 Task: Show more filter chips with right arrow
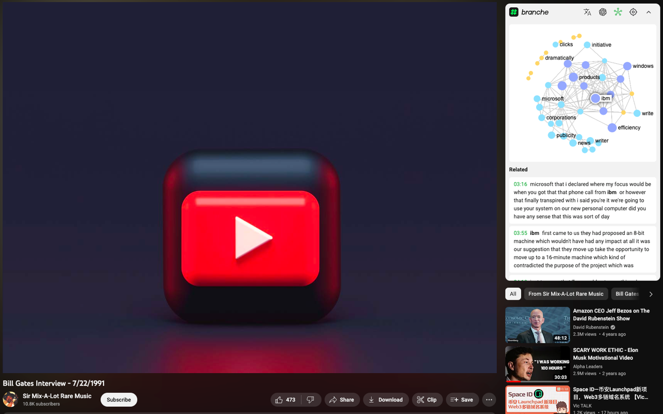pos(651,294)
